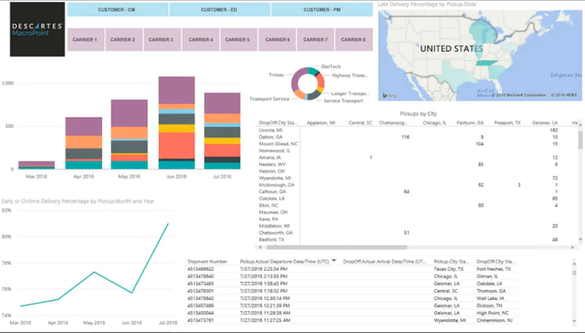Select the Dalton, GA row in Pickups table
Image resolution: width=585 pixels, height=333 pixels.
pos(270,137)
